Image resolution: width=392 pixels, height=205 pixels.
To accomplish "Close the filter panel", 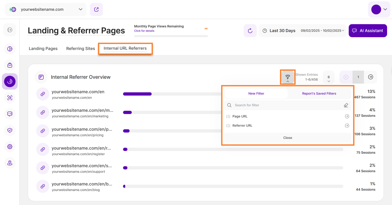I will (x=287, y=138).
